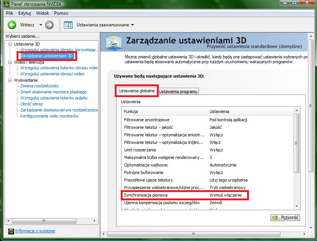The image size is (317, 241).
Task: Select the Limit rozszerzania row
Action: (208, 150)
